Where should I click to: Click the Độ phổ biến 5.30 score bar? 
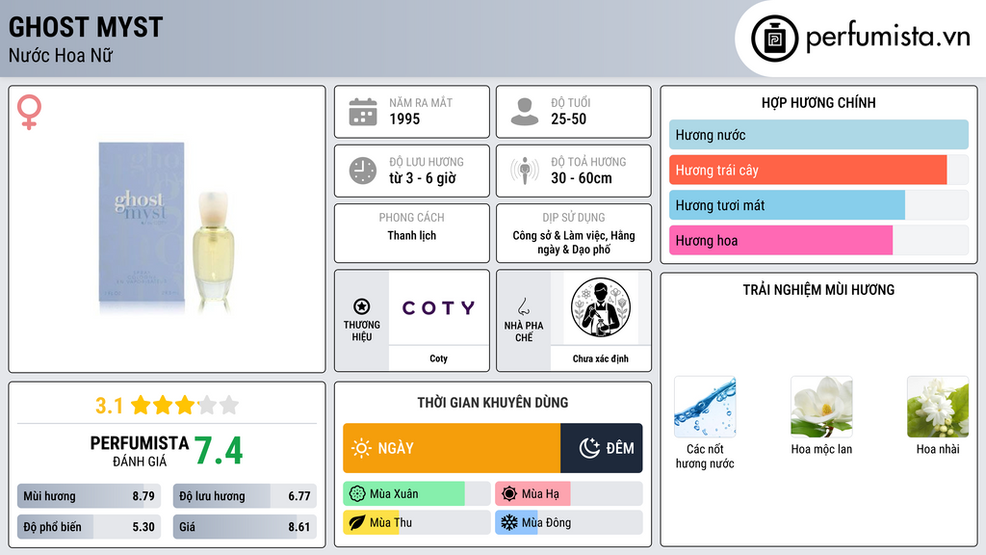(x=90, y=527)
